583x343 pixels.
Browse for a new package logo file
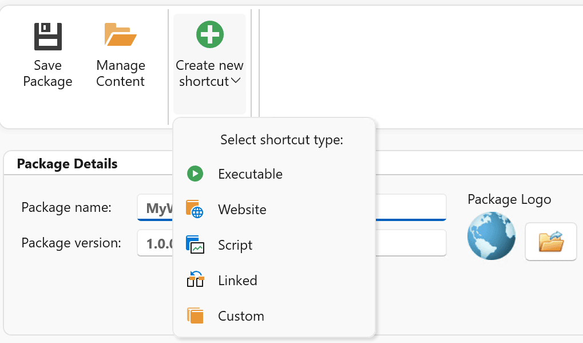coord(550,242)
